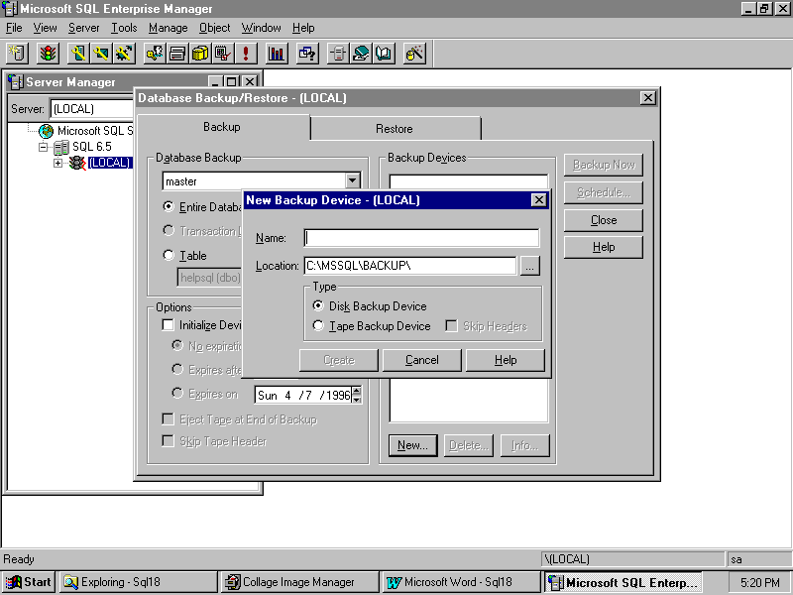Expand the (LOCAL) server tree node
The image size is (793, 595).
[x=58, y=163]
